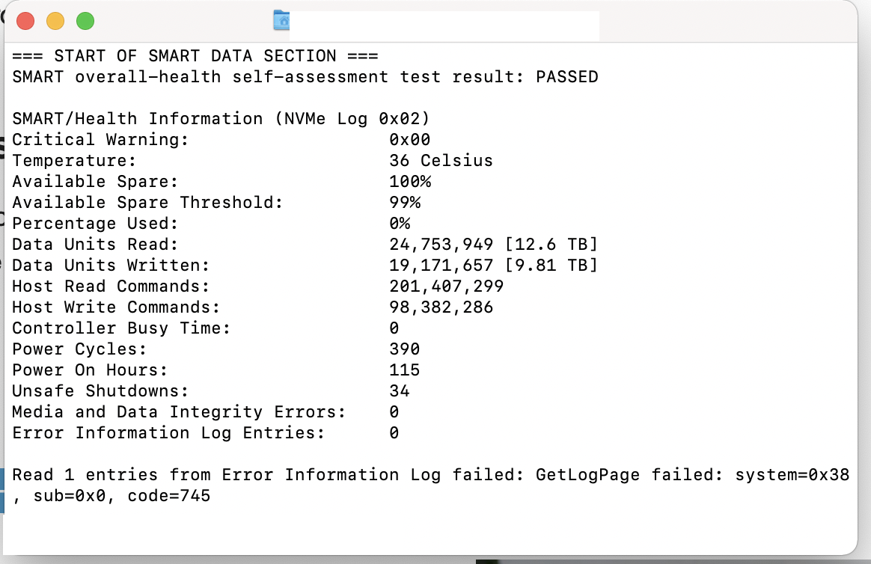871x564 pixels.
Task: Close the terminal window with red button
Action: coord(25,21)
